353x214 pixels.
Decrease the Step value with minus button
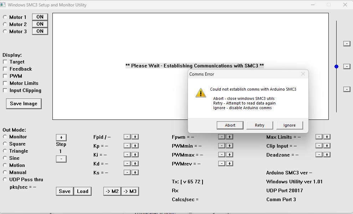tap(61, 159)
